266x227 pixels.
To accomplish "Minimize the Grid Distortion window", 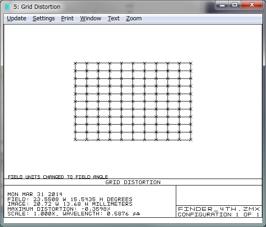I will coord(222,5).
